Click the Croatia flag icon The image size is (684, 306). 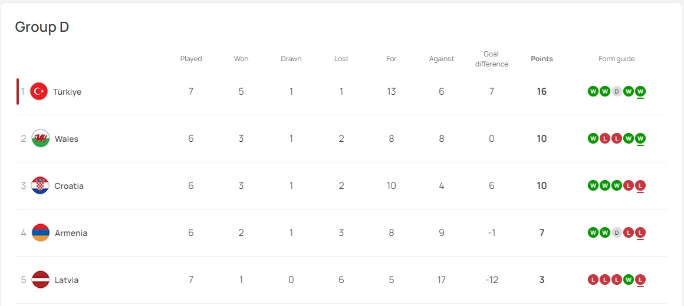(x=40, y=185)
